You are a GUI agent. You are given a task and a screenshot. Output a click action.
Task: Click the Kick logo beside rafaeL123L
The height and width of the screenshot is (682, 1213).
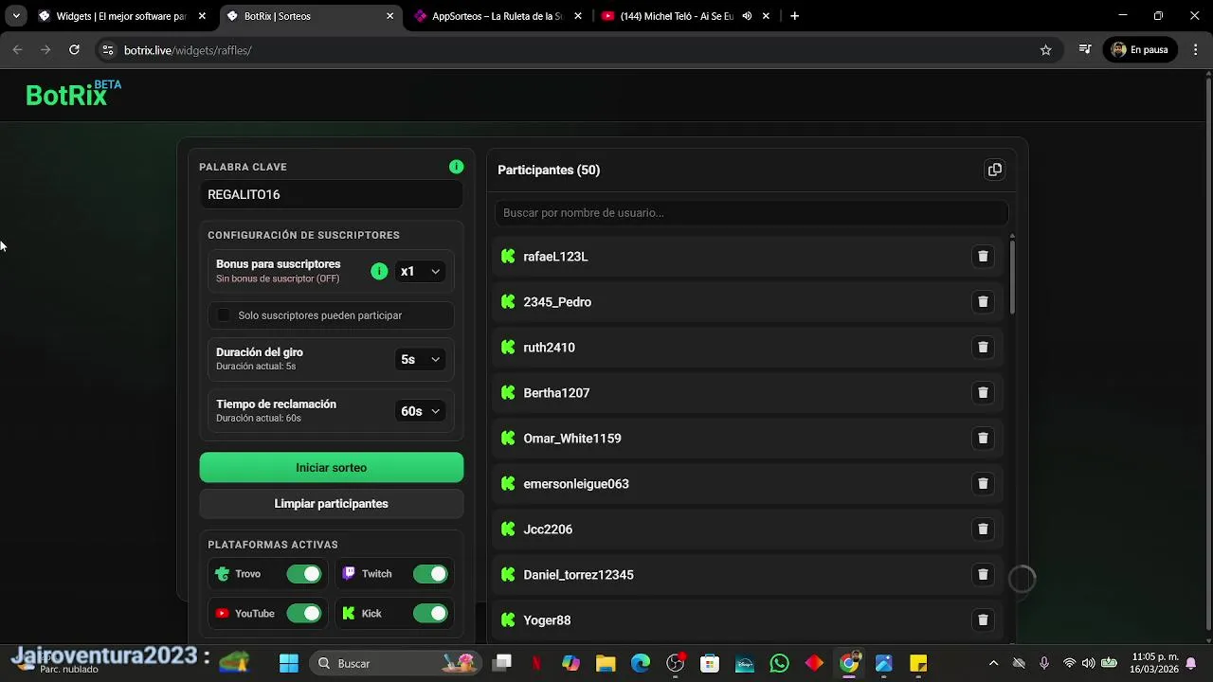(x=508, y=257)
